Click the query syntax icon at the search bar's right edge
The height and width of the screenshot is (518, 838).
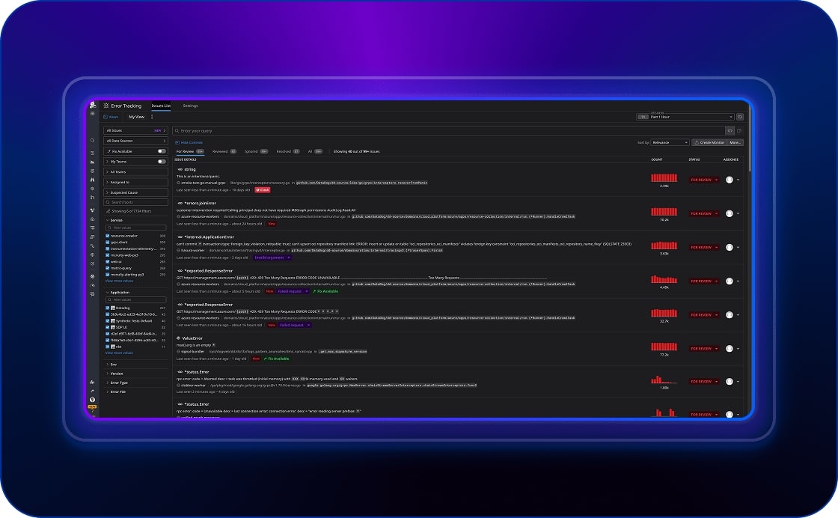(730, 130)
